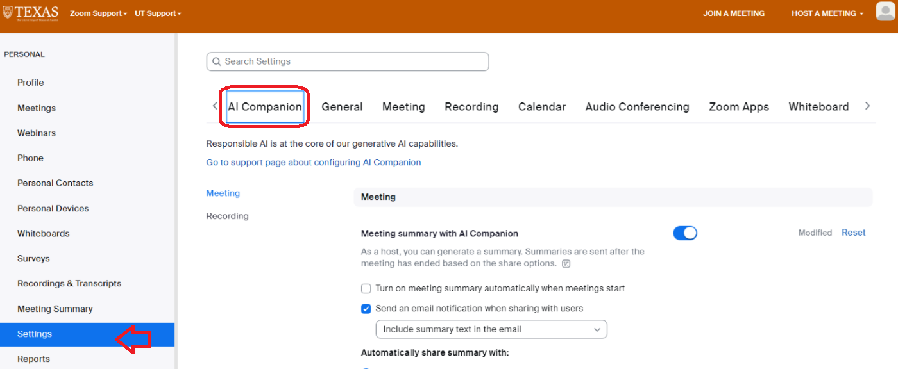This screenshot has height=369, width=898.
Task: Open the Include summary text dropdown
Action: 491,329
